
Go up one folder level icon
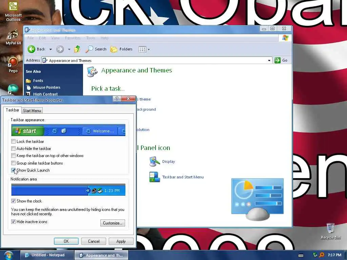click(x=77, y=49)
